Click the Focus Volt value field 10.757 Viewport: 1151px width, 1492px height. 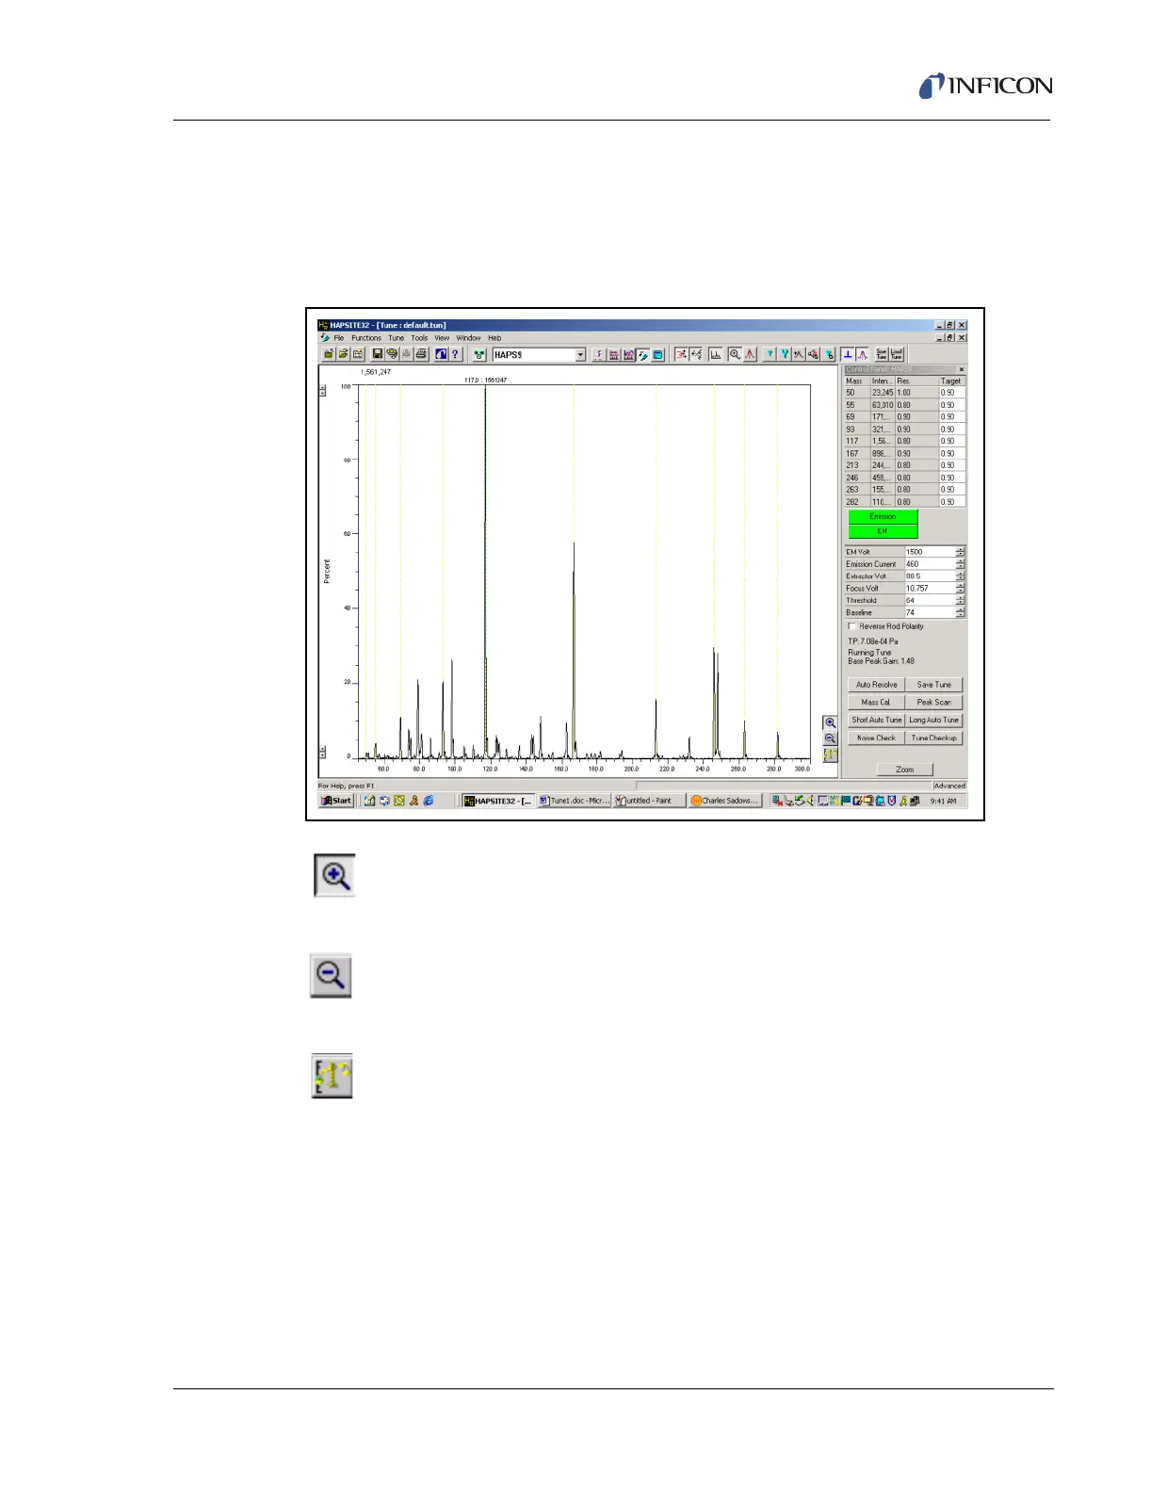point(929,588)
